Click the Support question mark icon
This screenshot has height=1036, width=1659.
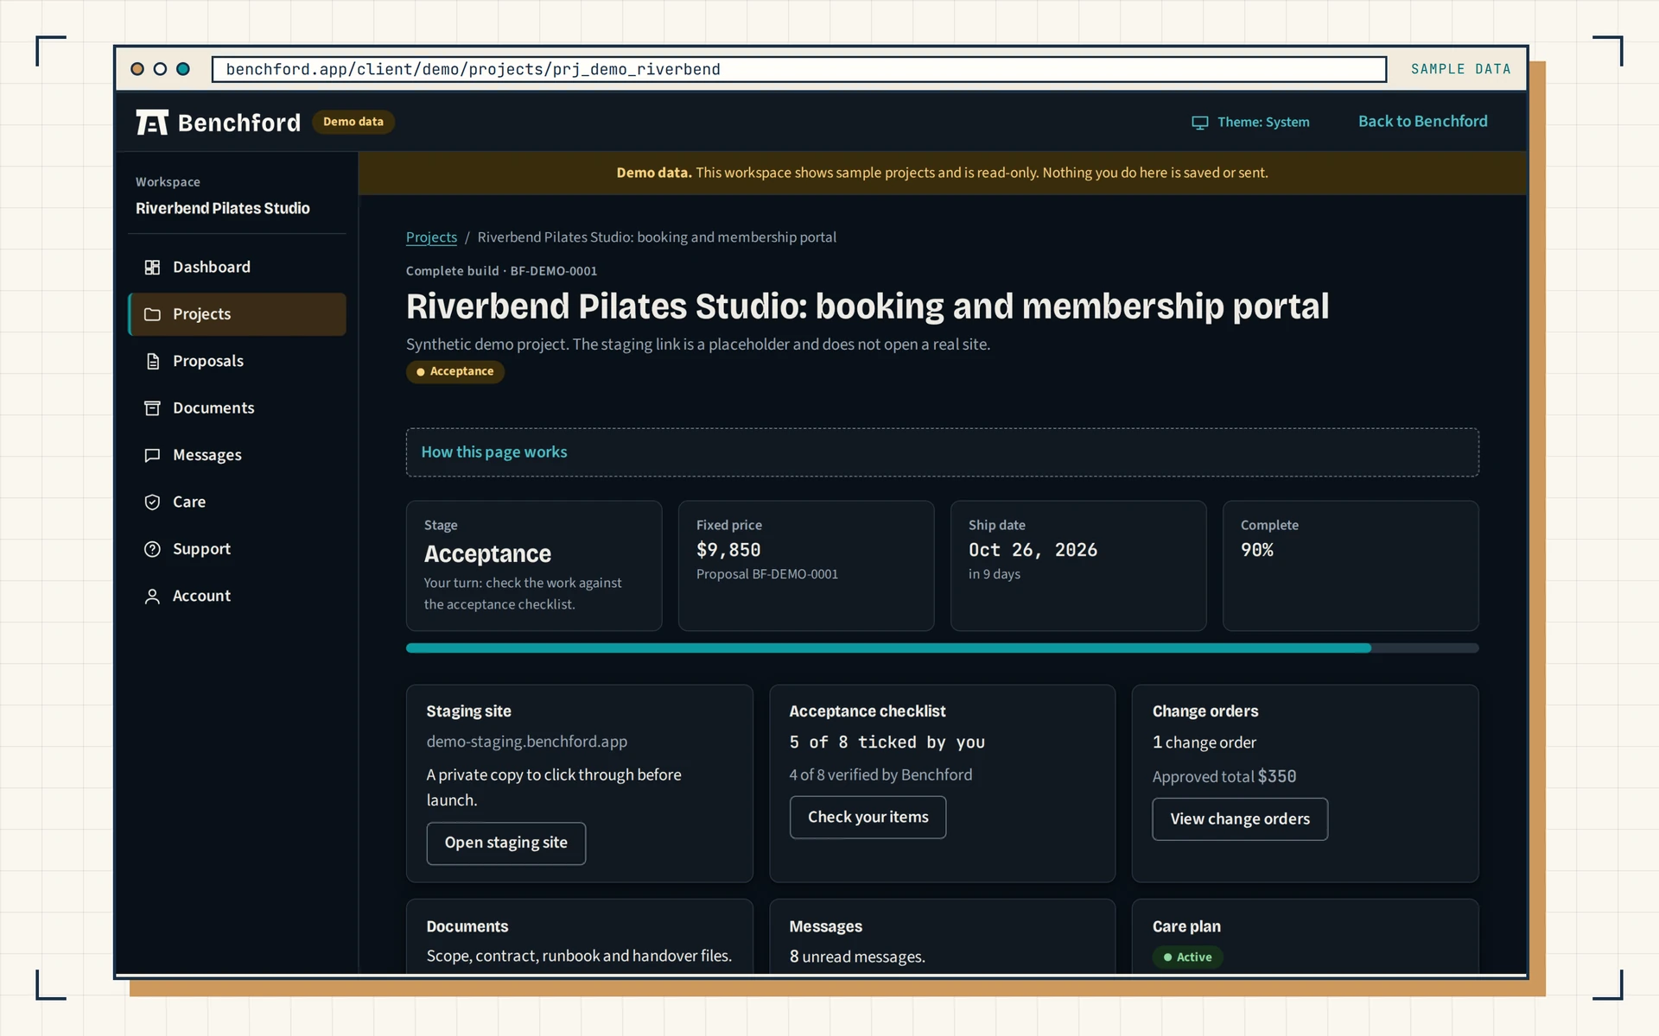click(152, 549)
